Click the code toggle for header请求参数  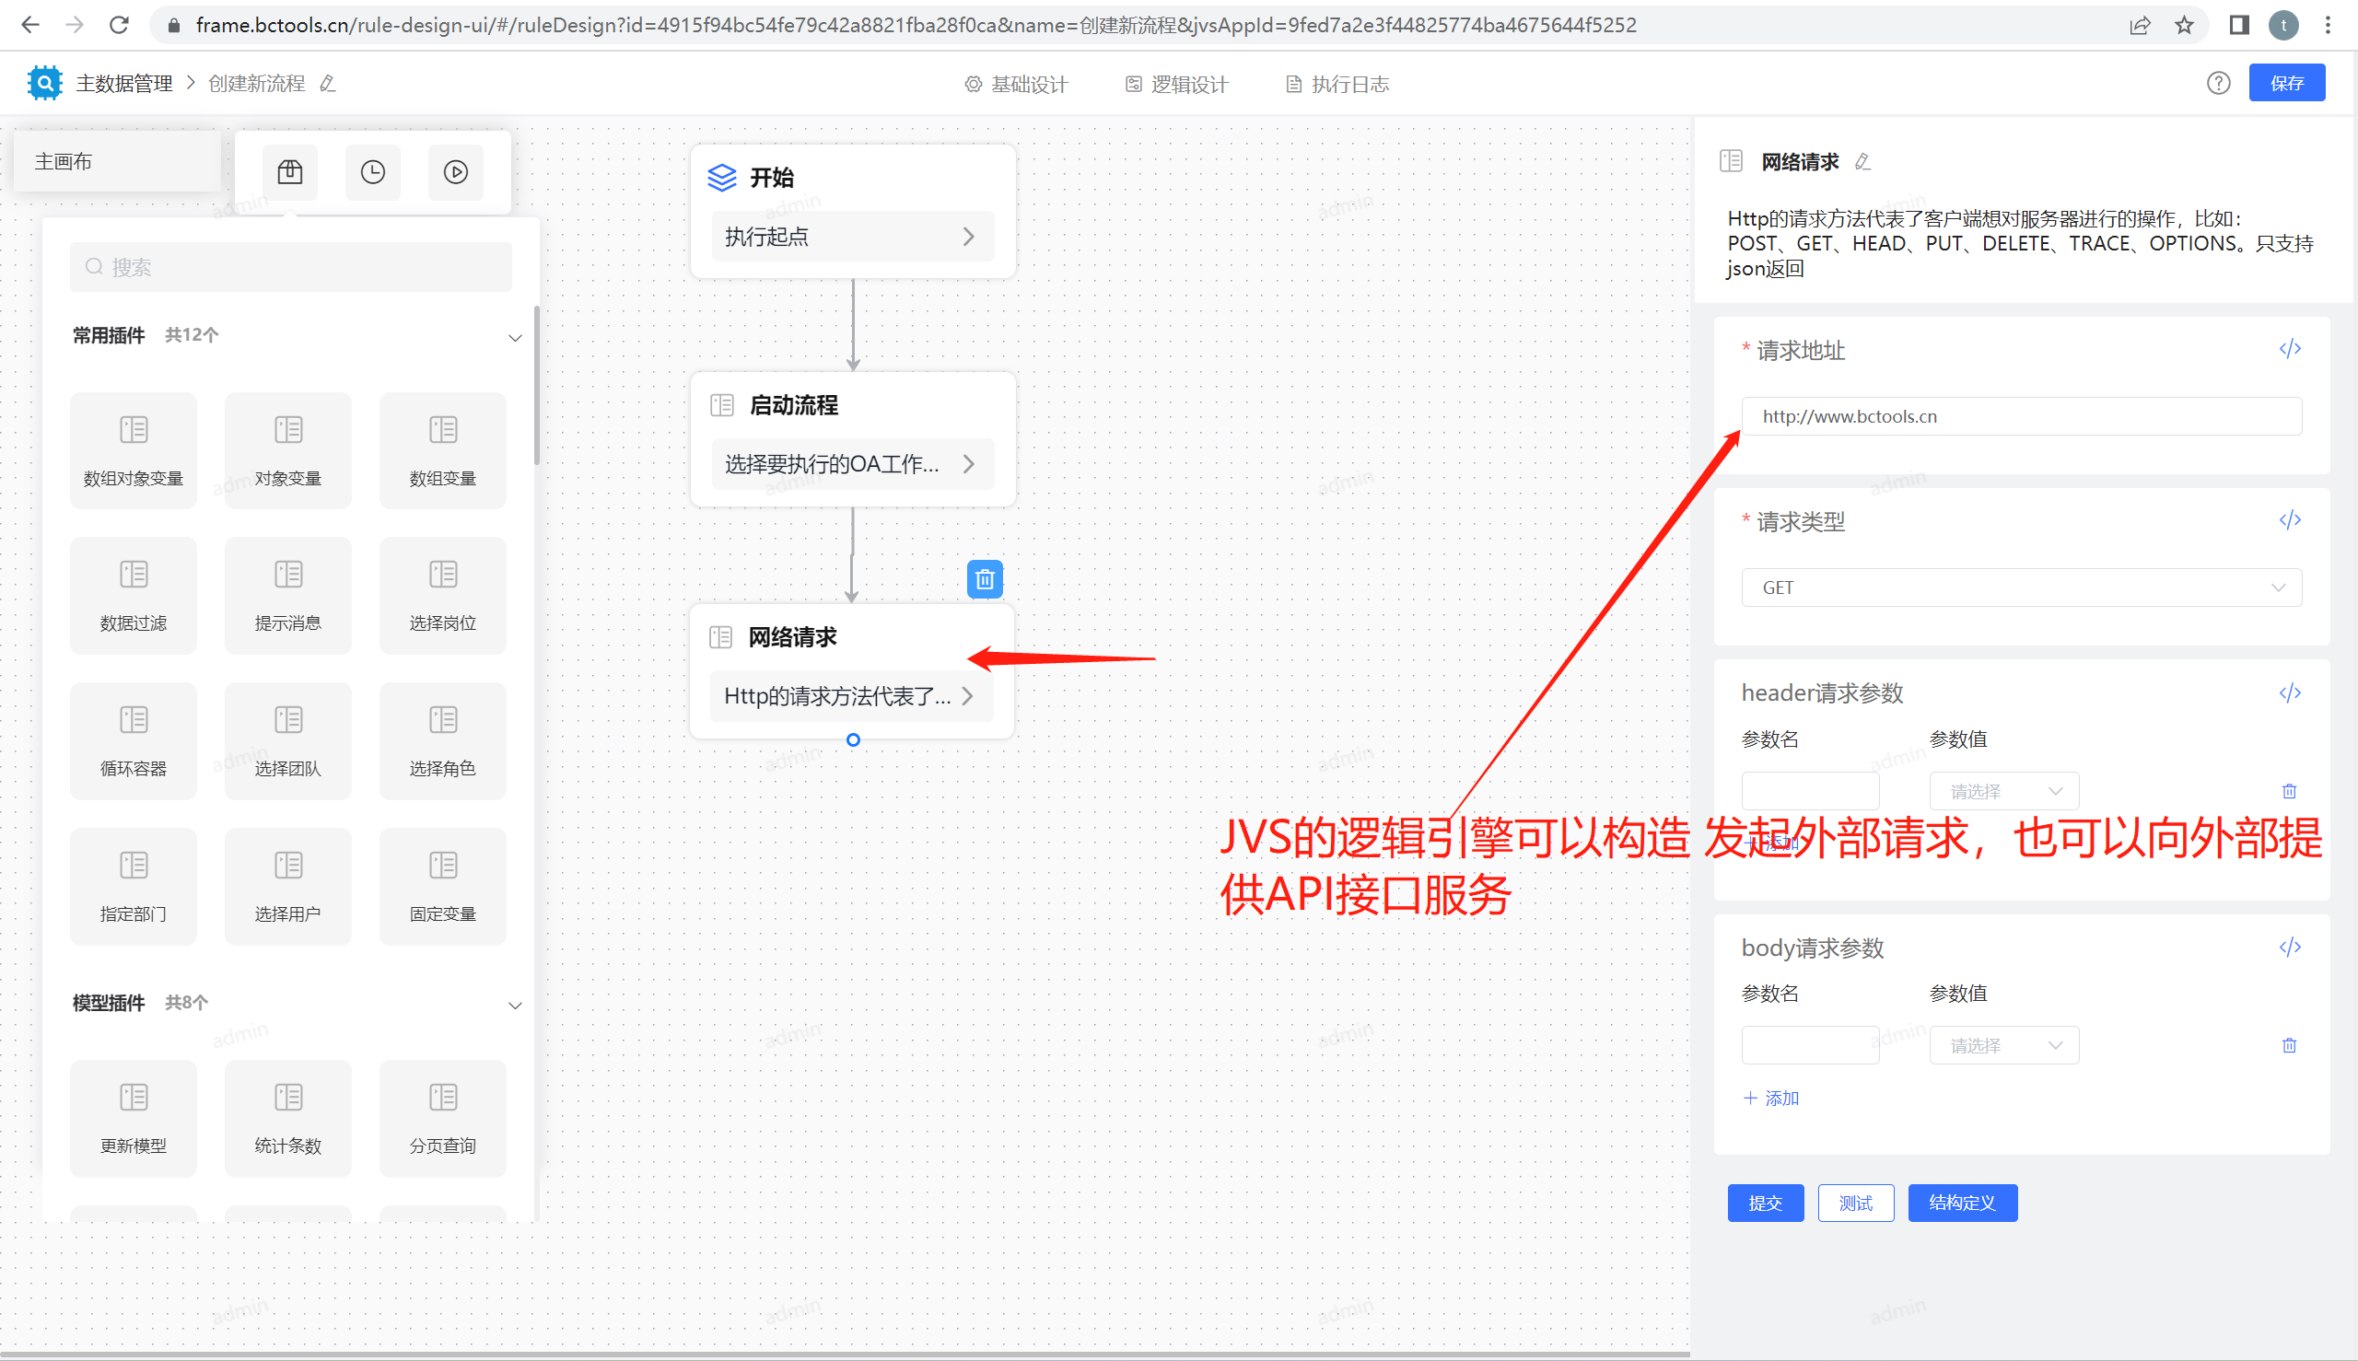pos(2290,692)
